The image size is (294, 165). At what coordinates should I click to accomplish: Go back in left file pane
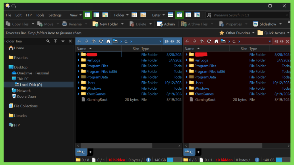79,41
